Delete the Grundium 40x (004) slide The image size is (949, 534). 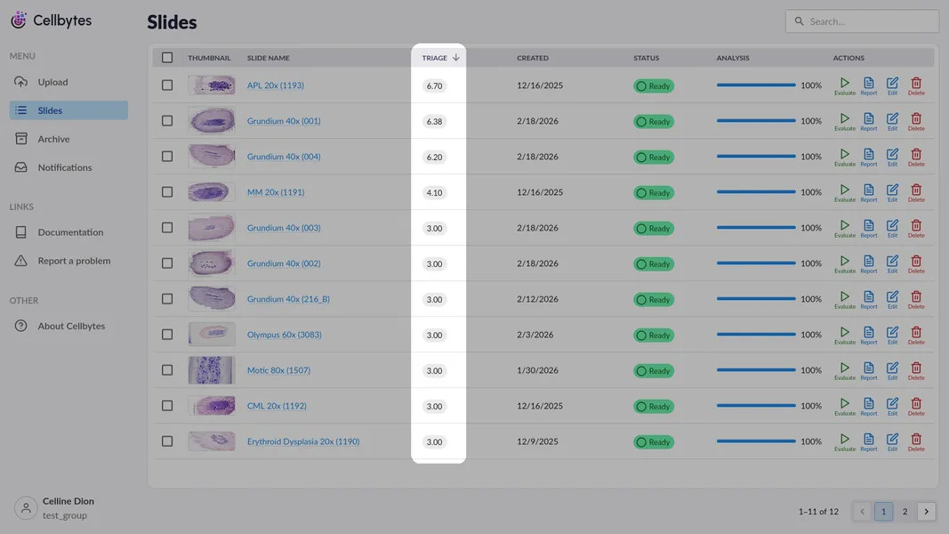(x=916, y=155)
